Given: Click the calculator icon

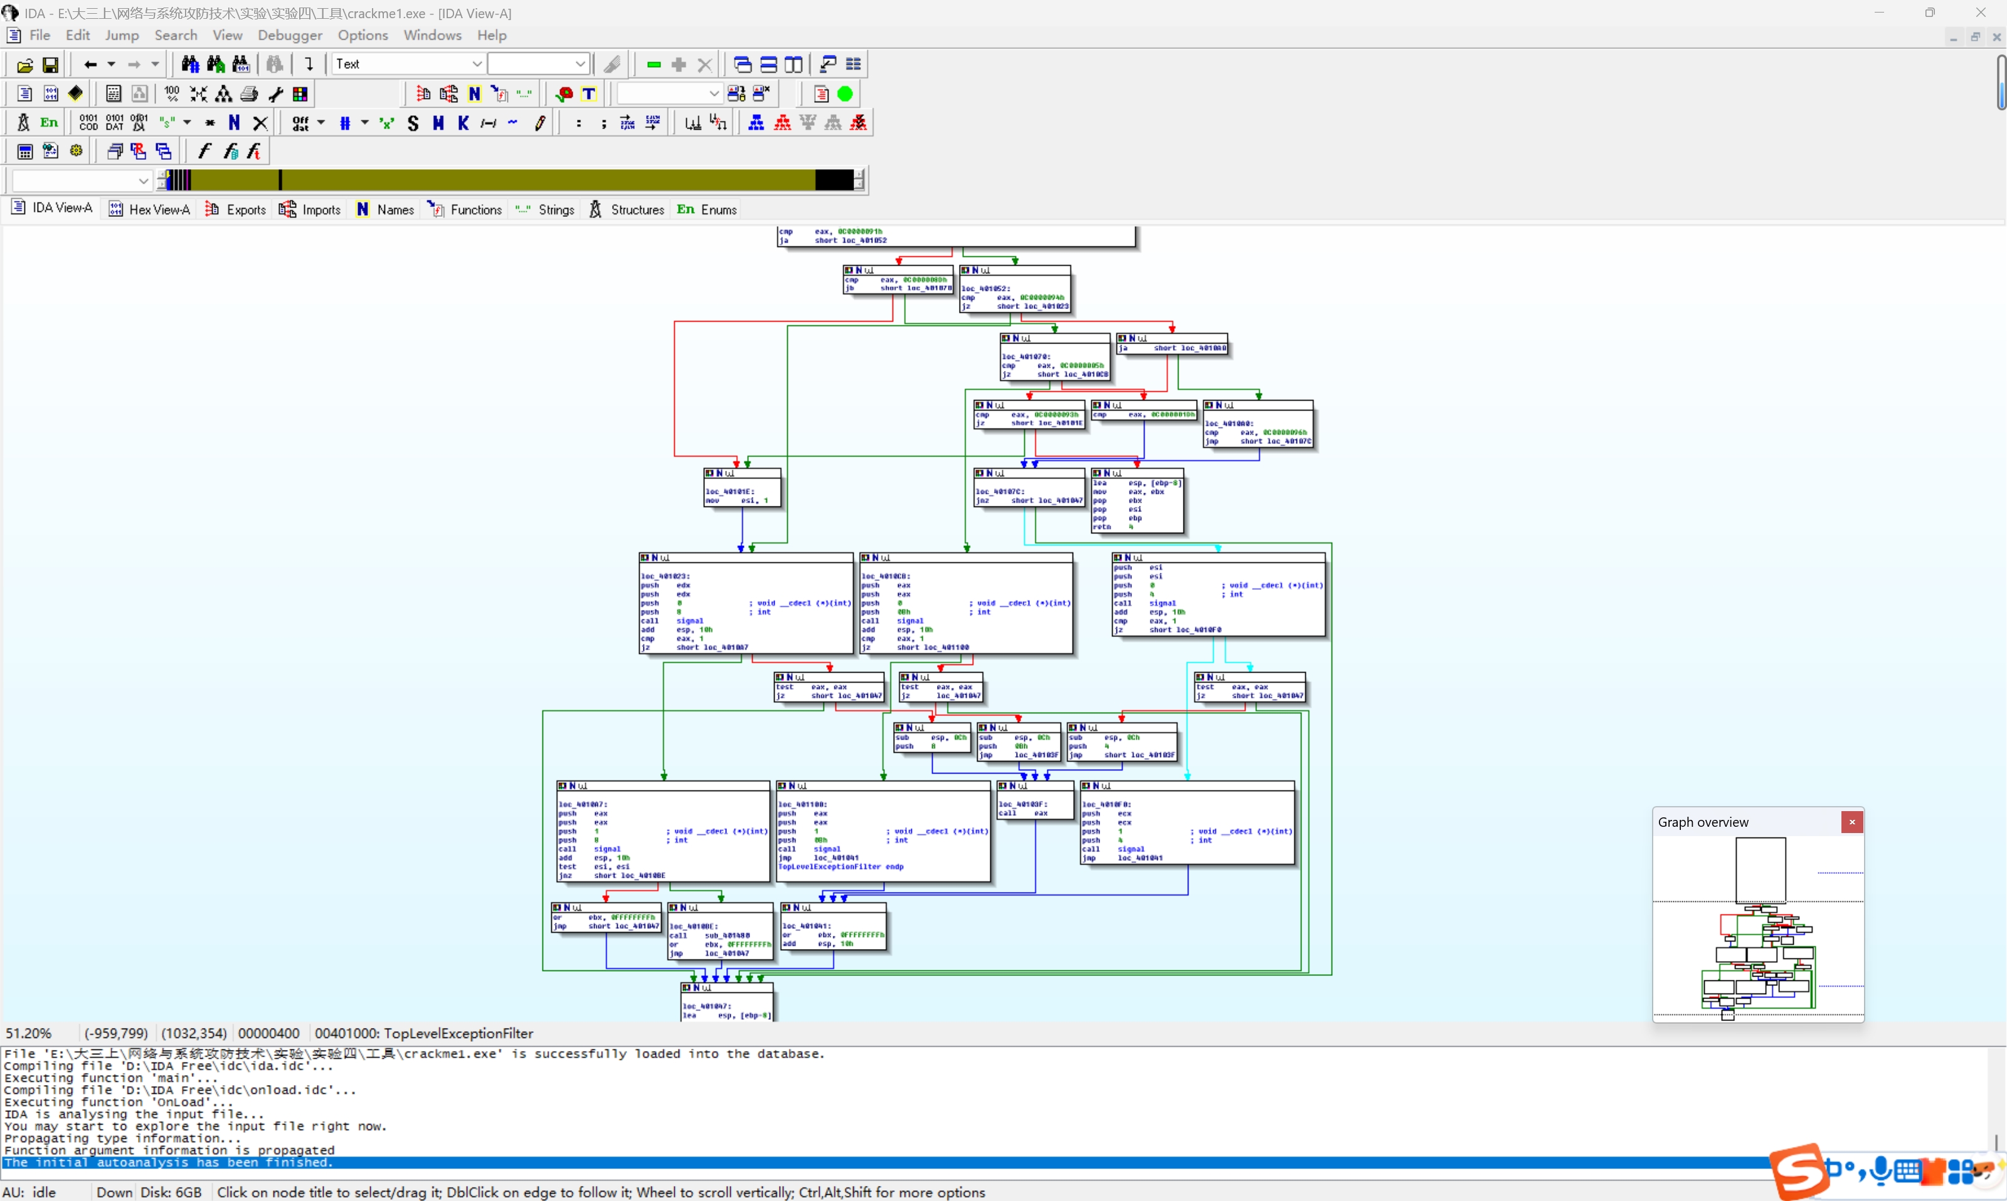Looking at the screenshot, I should (x=25, y=151).
